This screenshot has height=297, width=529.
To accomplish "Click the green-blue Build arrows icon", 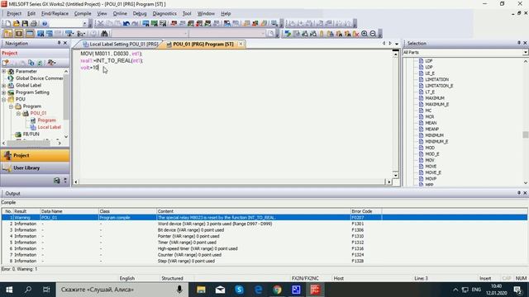I will click(x=288, y=33).
